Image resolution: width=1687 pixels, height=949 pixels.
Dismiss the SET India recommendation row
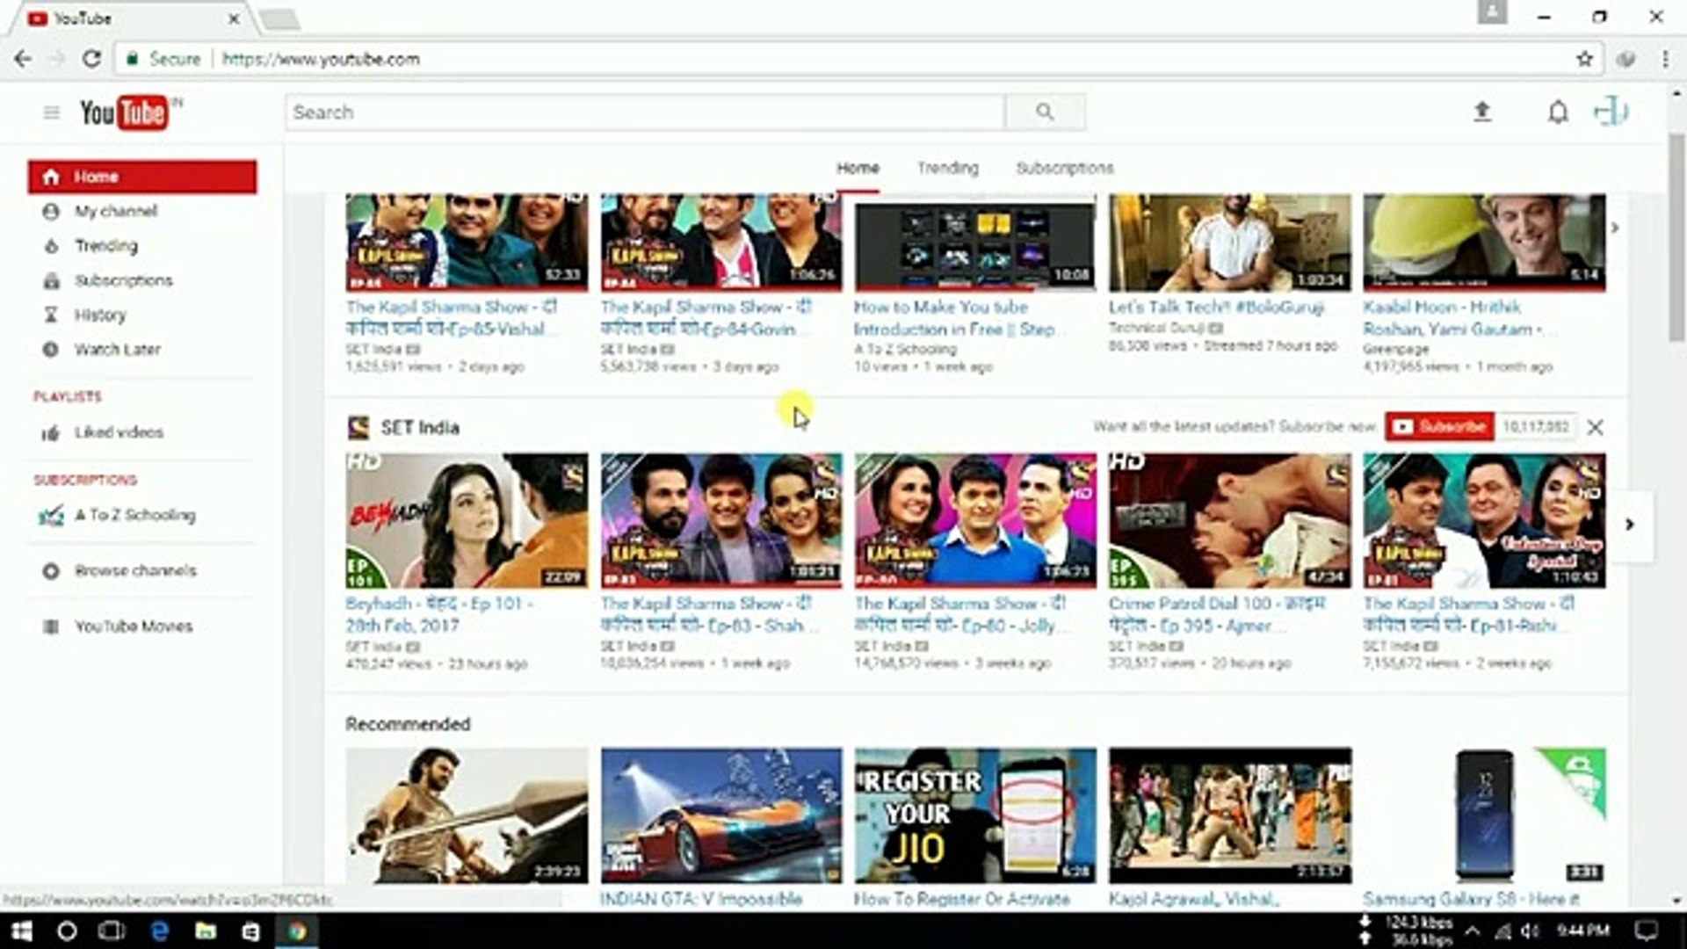(x=1596, y=428)
